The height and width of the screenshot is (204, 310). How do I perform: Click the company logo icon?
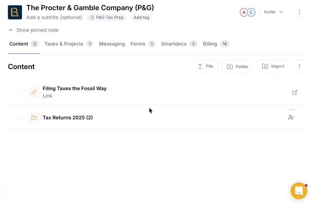pos(15,12)
